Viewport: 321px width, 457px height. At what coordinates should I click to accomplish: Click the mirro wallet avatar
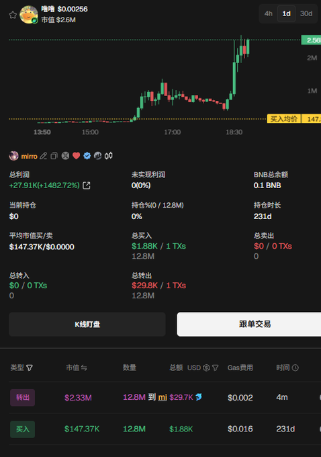pyautogui.click(x=13, y=156)
